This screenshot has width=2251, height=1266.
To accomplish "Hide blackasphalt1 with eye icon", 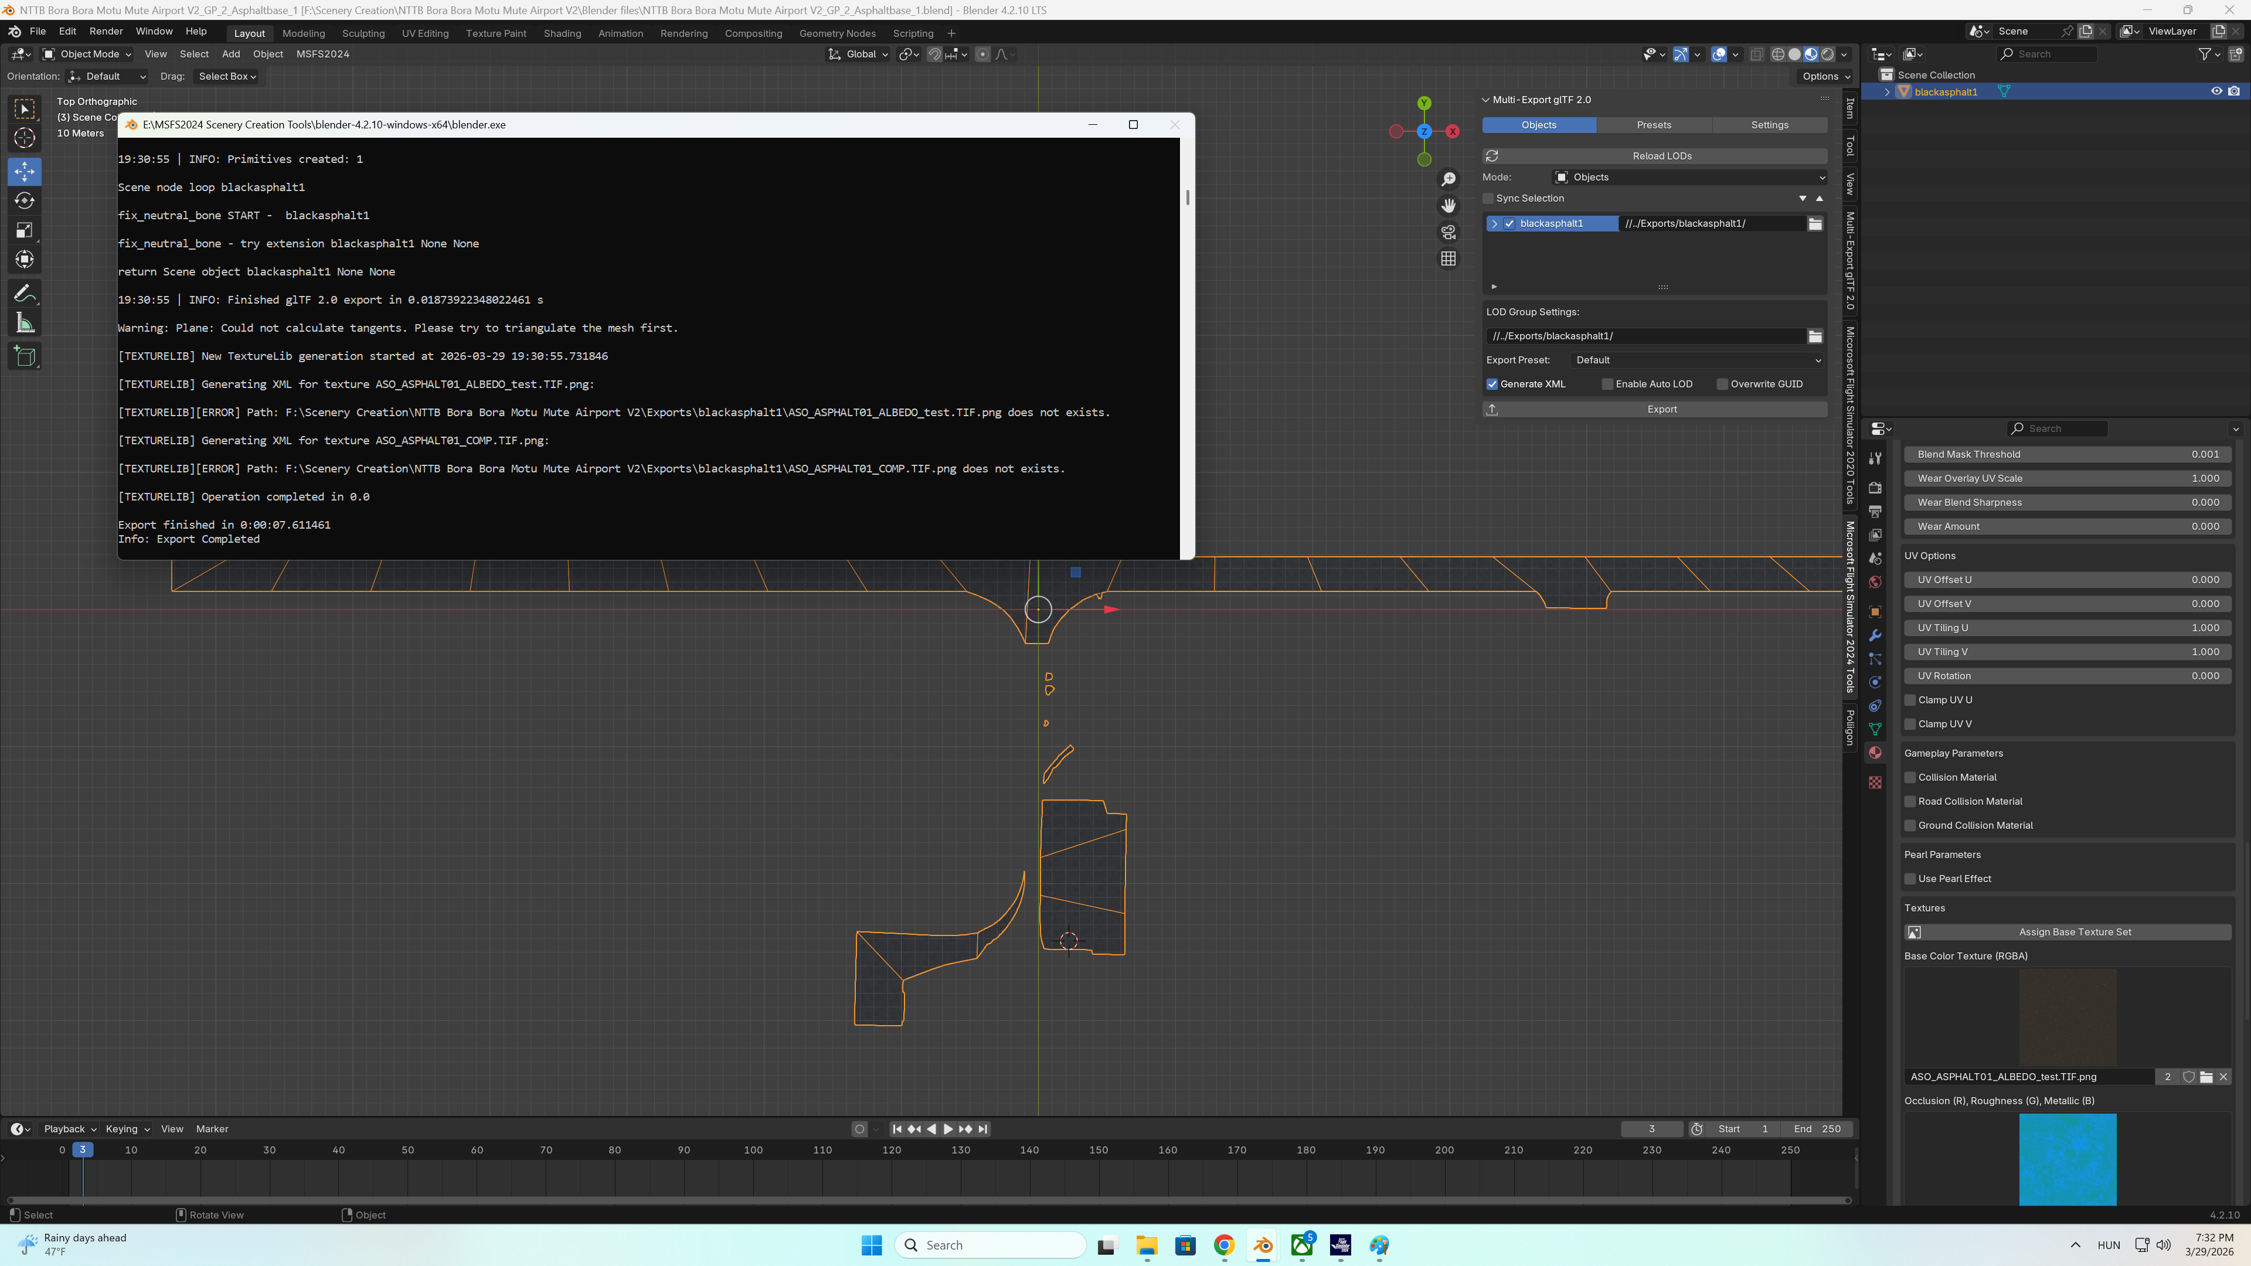I will [2216, 92].
